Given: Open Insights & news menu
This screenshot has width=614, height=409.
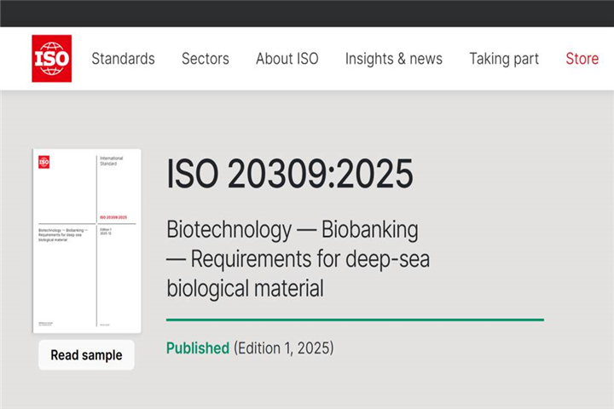Looking at the screenshot, I should [x=393, y=59].
